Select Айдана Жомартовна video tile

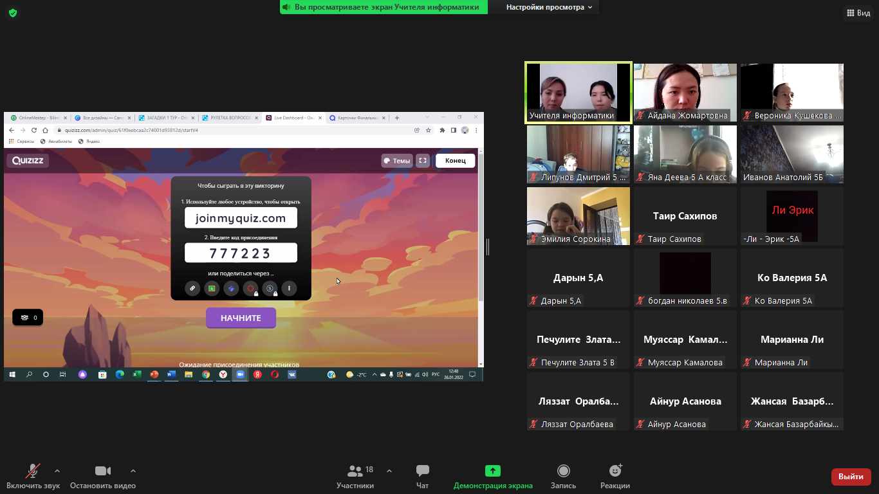click(685, 92)
